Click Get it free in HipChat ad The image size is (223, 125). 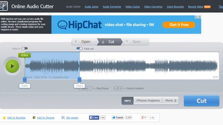[x=179, y=25]
